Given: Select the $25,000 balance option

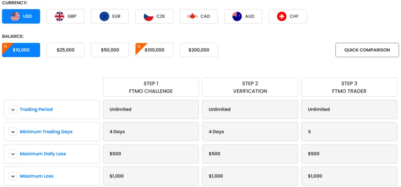Looking at the screenshot, I should coord(66,50).
